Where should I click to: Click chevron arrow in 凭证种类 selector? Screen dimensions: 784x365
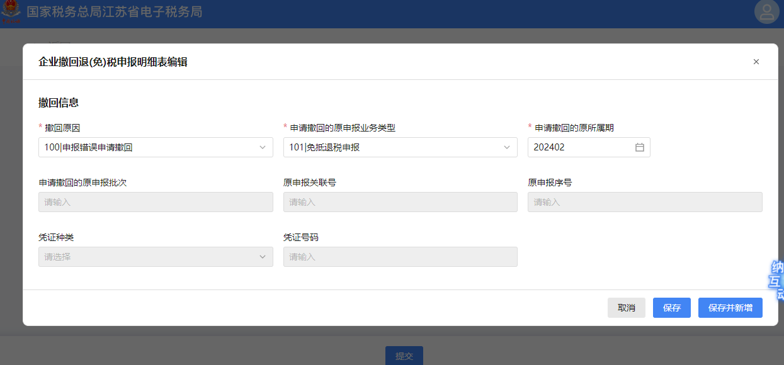pos(263,257)
